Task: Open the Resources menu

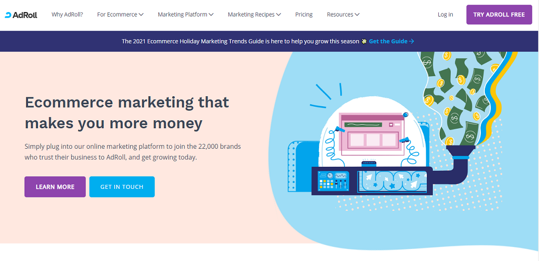Action: 343,15
